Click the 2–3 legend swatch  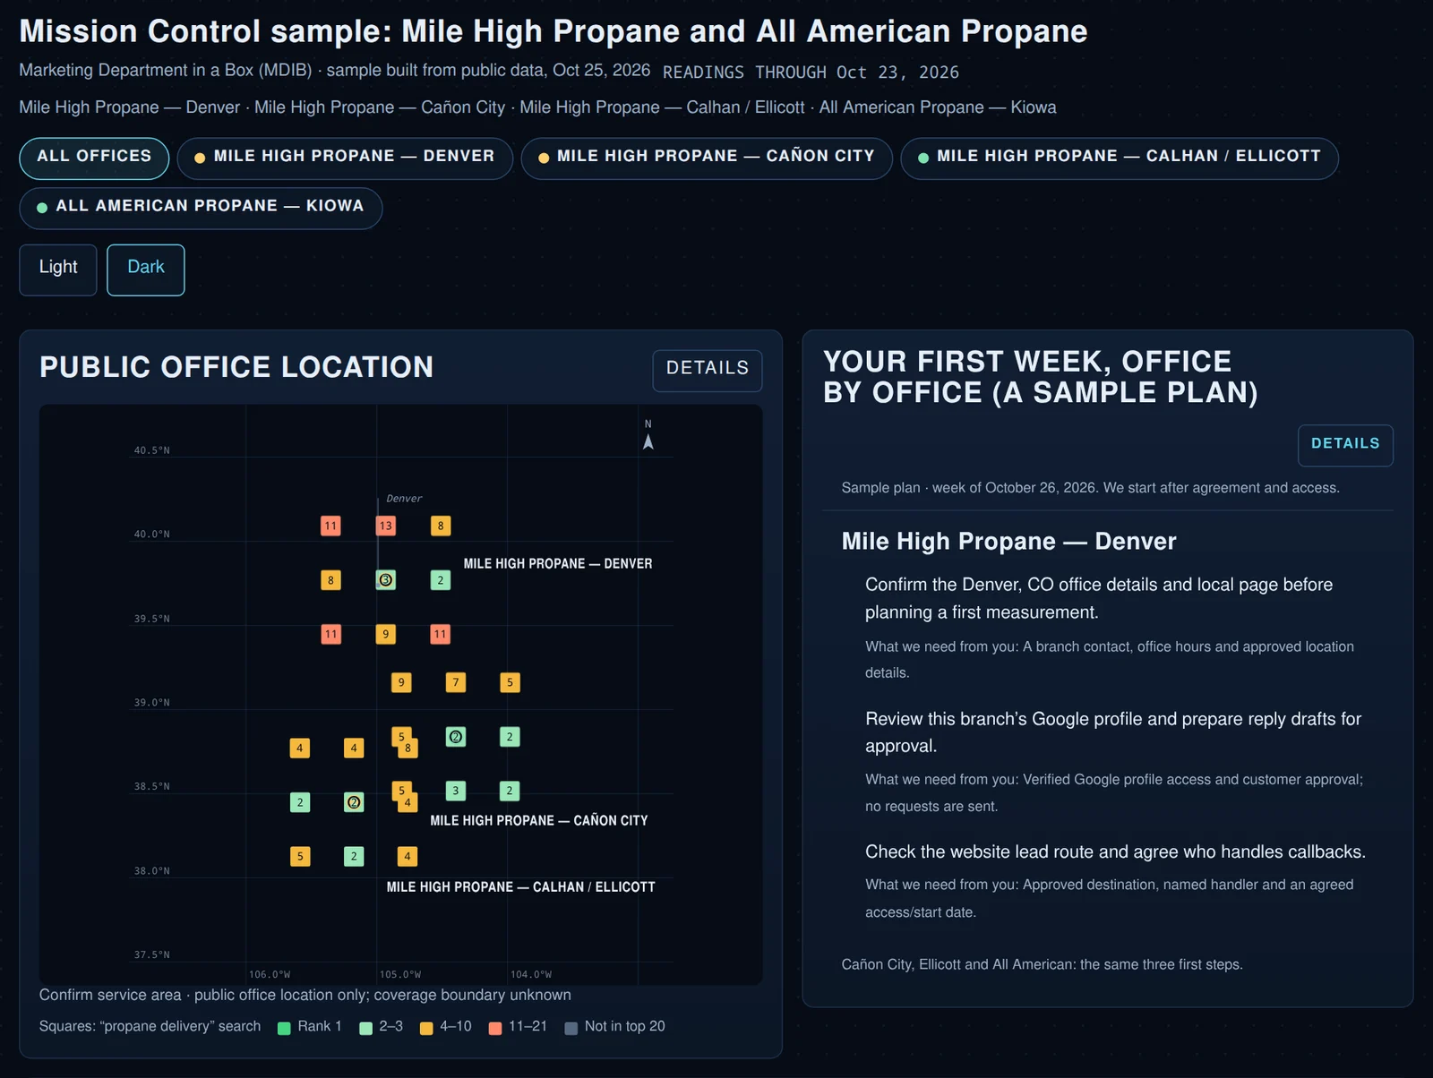tap(365, 1028)
